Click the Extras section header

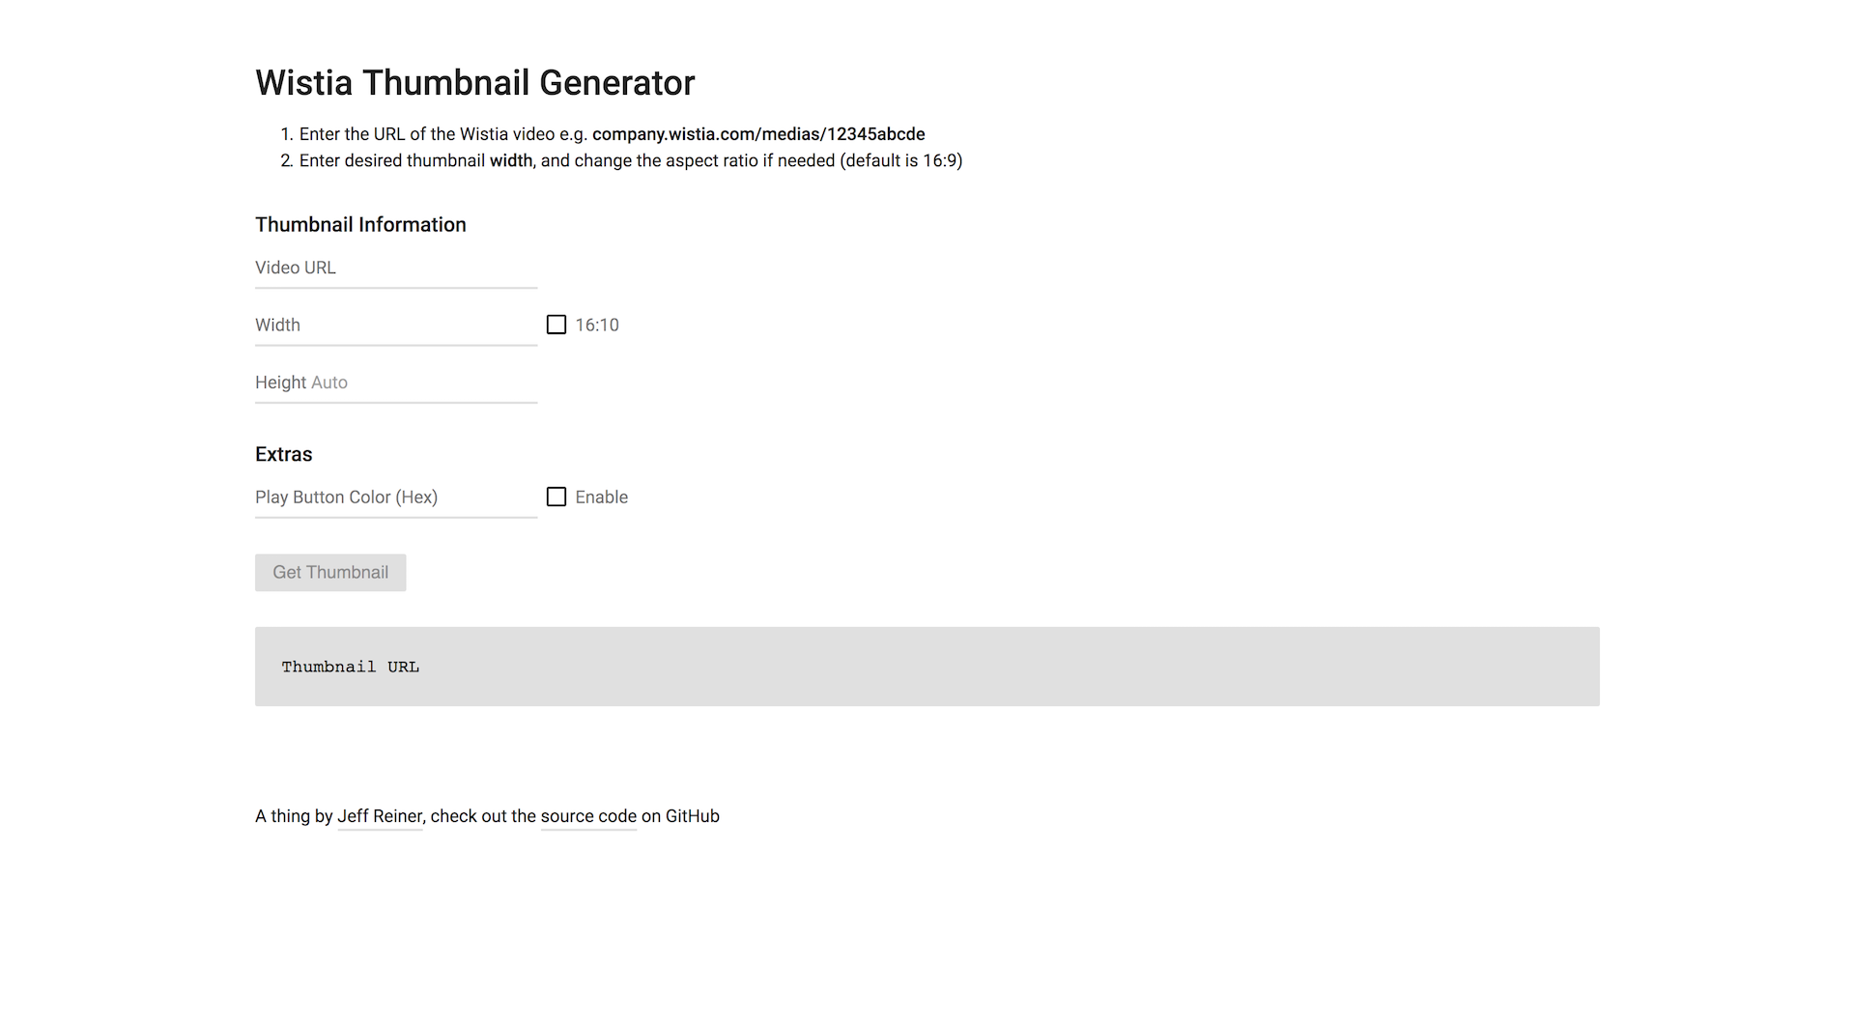283,454
